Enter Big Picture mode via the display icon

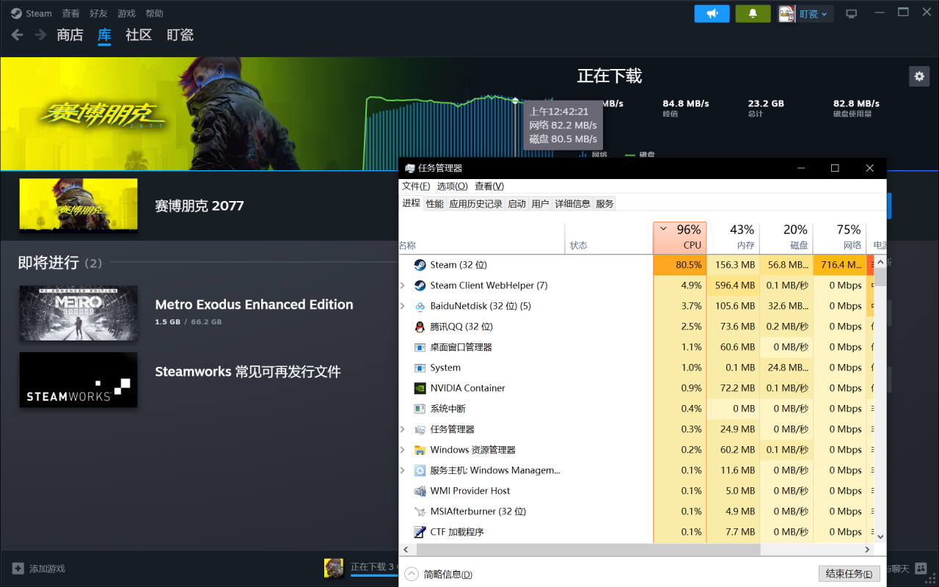[x=851, y=12]
